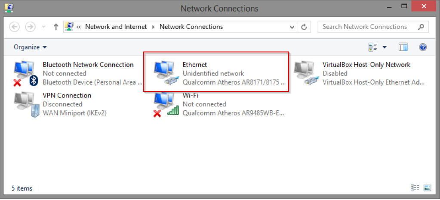Click the refresh button in address bar
The image size is (440, 200).
pos(304,27)
